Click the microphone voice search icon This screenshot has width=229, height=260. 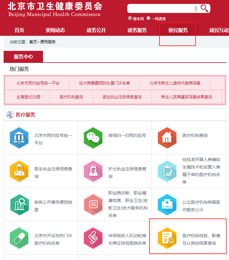click(x=196, y=9)
